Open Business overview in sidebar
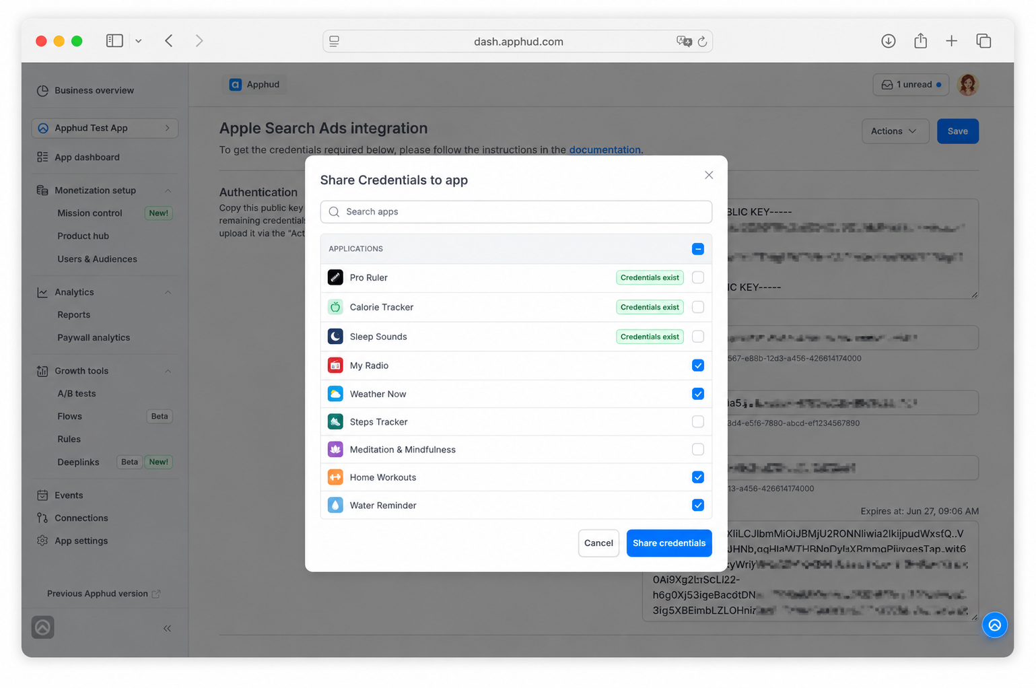The height and width of the screenshot is (688, 1036). coord(94,91)
